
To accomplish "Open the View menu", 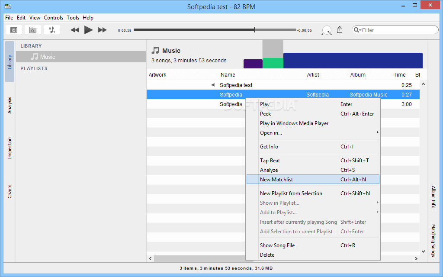I will (35, 17).
